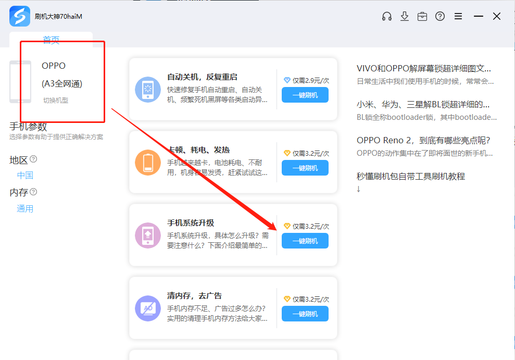Viewport: 515px width, 360px height.
Task: Click the (A3全网通) model name
Action: (x=62, y=83)
